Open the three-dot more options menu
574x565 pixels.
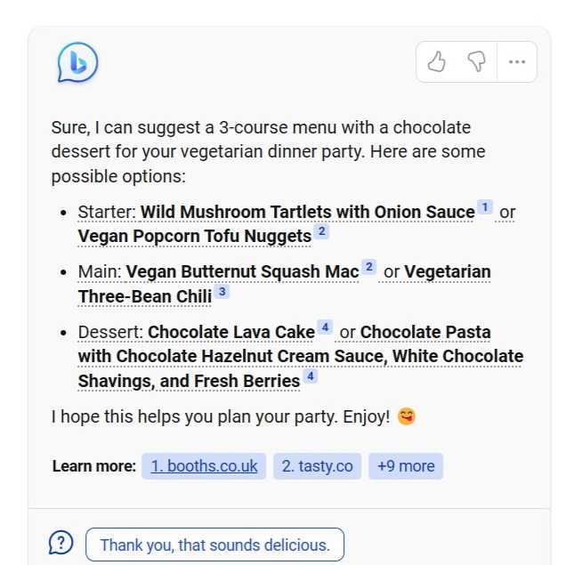tap(516, 61)
